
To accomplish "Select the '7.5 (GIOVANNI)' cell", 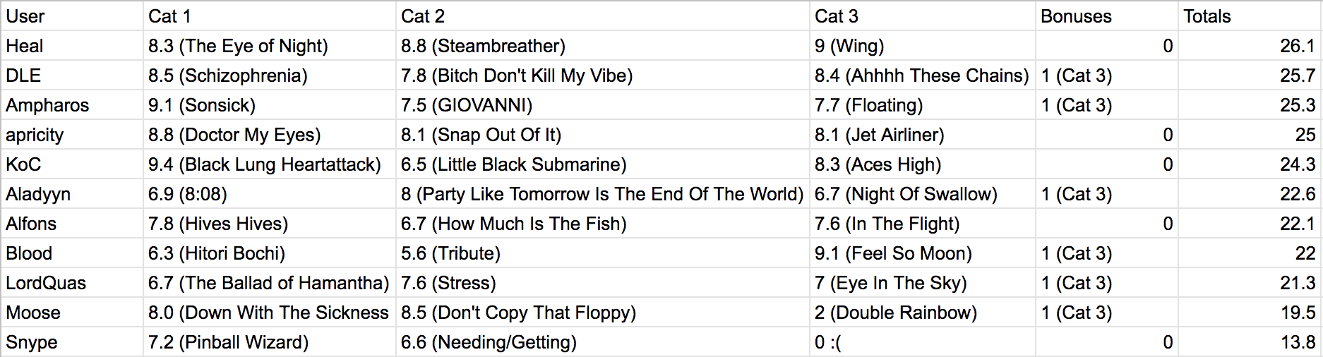I will click(x=602, y=104).
